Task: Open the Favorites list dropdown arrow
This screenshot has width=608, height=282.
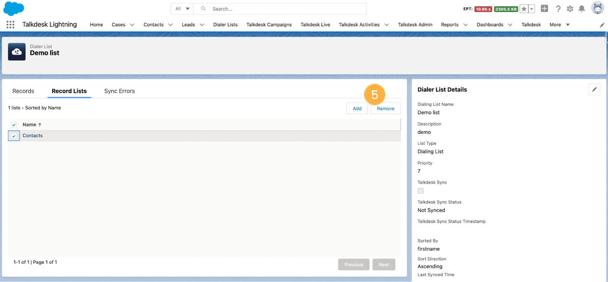Action: point(532,9)
